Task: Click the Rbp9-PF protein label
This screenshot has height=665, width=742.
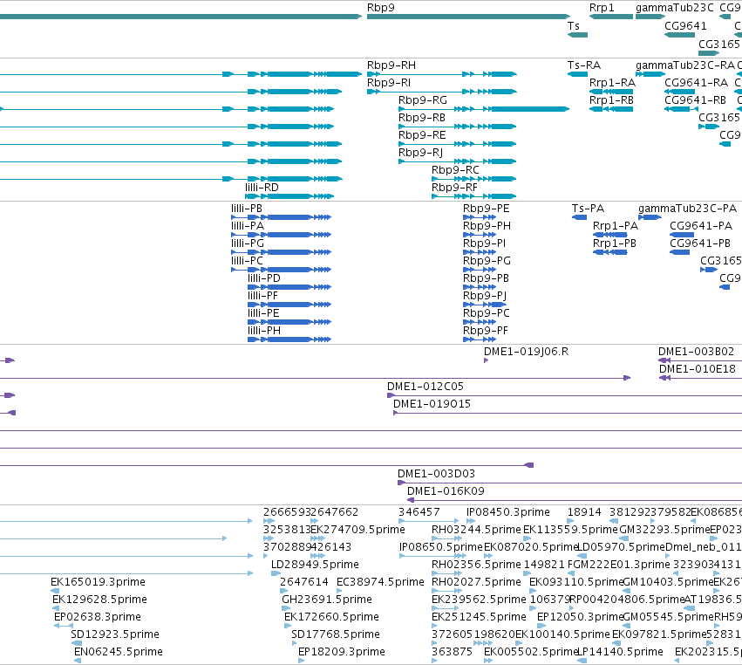Action: click(x=486, y=331)
